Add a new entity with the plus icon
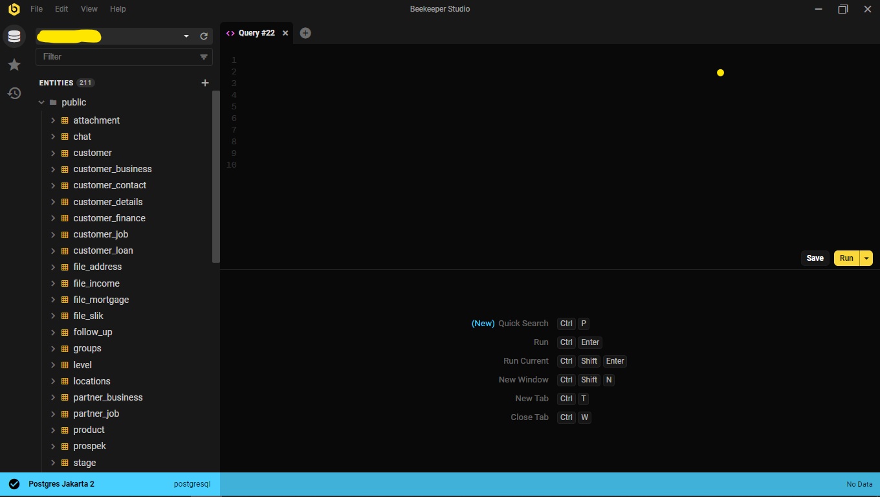Screen dimensions: 880x497 coord(205,83)
